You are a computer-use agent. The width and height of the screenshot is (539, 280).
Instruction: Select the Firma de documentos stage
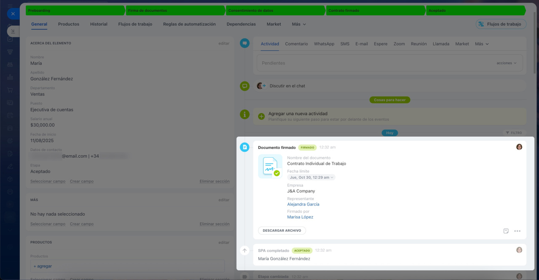(x=176, y=11)
